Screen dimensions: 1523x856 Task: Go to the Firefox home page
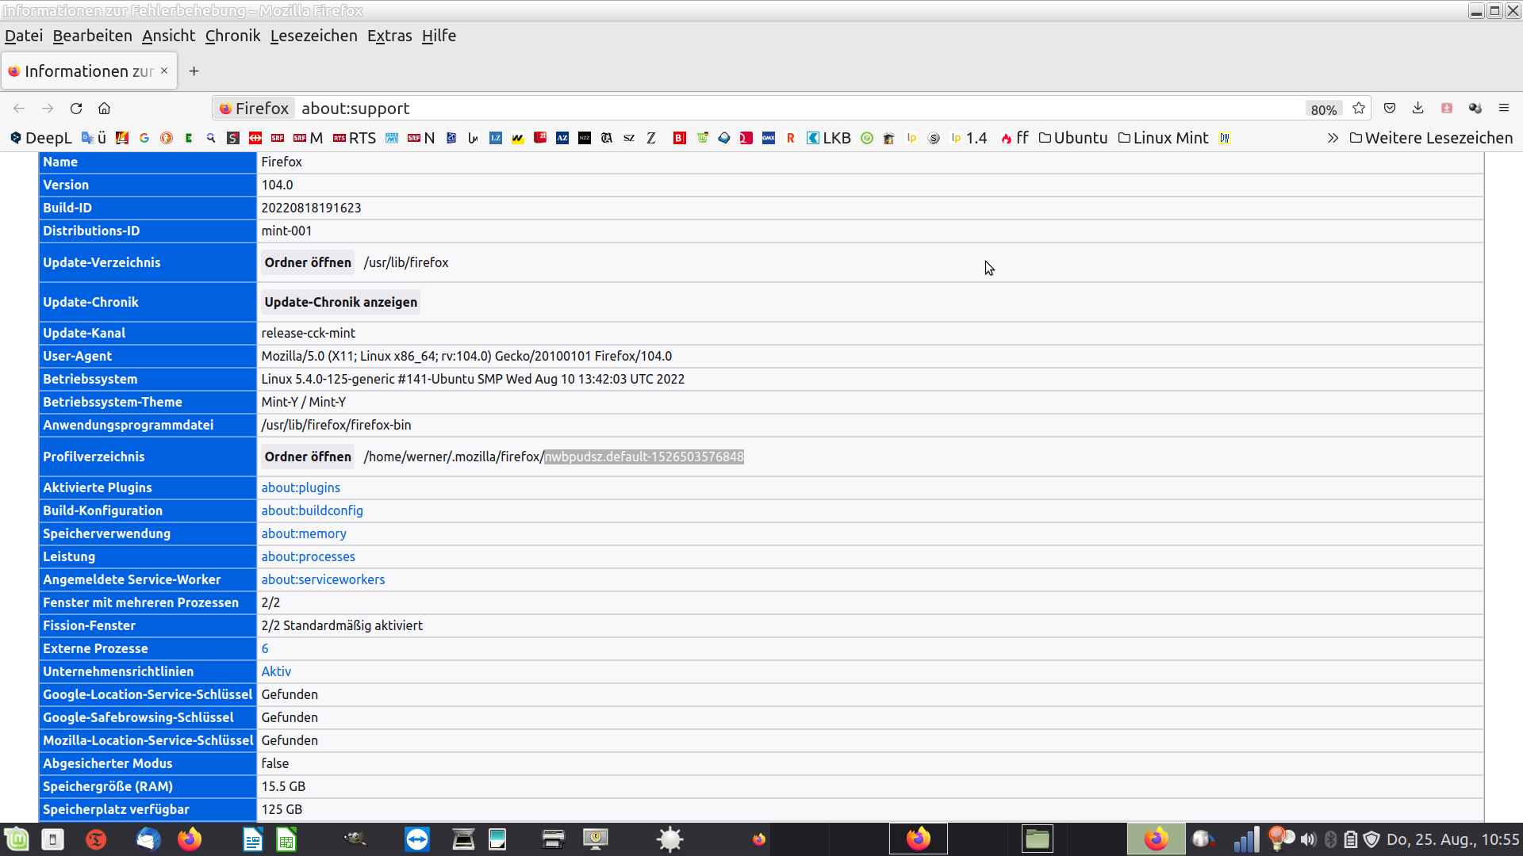104,109
